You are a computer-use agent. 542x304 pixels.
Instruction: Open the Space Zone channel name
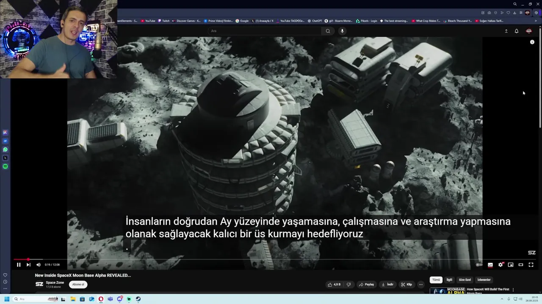(55, 282)
